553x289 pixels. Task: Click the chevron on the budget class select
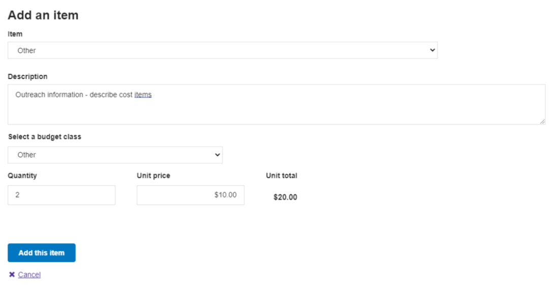pos(218,155)
